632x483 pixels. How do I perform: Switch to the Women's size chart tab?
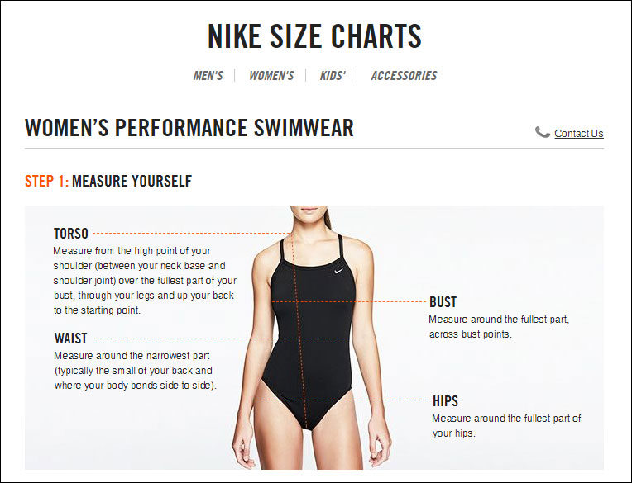(x=271, y=76)
